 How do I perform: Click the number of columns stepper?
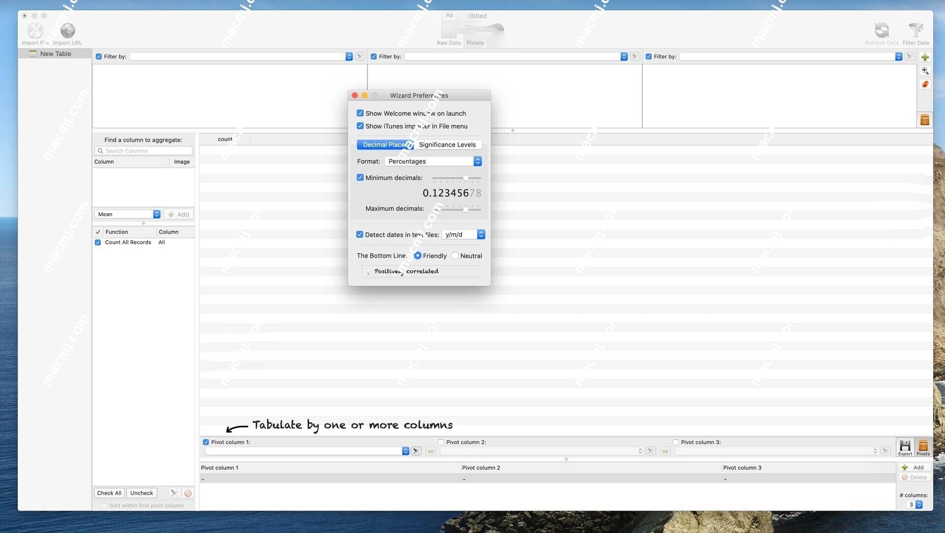pyautogui.click(x=918, y=504)
